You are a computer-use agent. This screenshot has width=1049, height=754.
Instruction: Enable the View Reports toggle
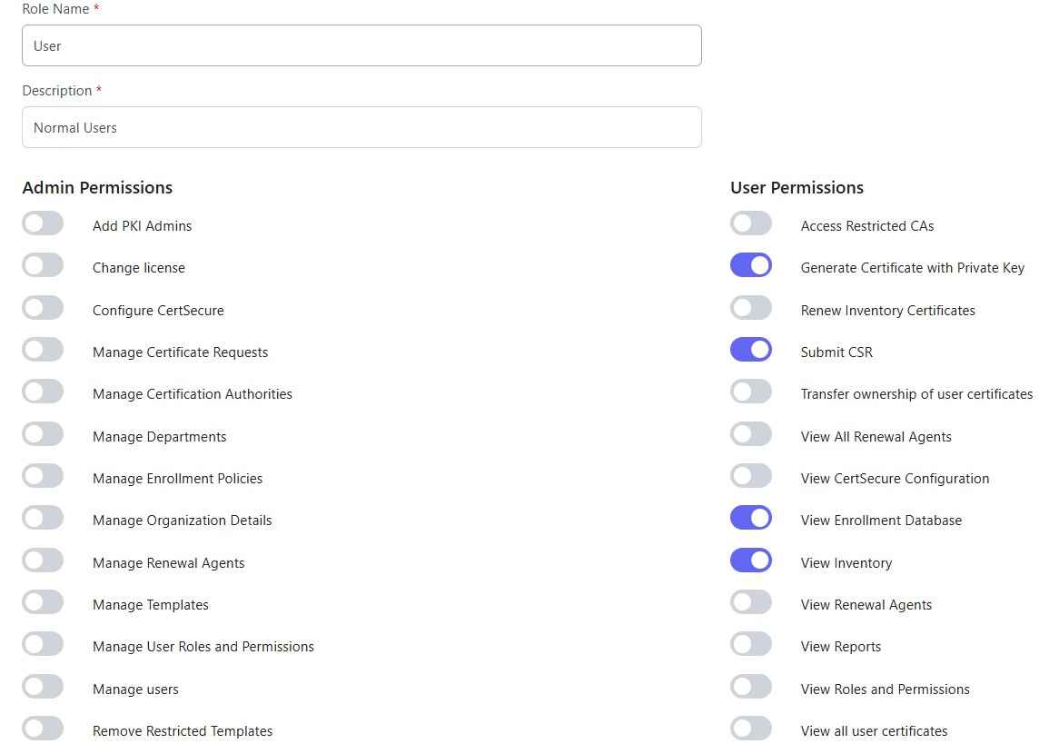[751, 644]
